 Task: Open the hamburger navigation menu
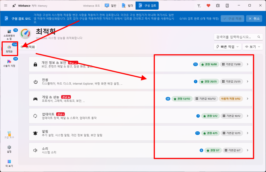6,6
